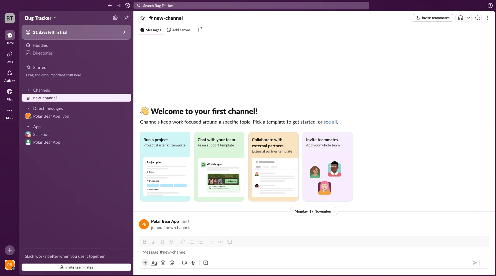The height and width of the screenshot is (276, 496).
Task: Toggle the Aa formatting toolbar visibility
Action: tap(154, 263)
